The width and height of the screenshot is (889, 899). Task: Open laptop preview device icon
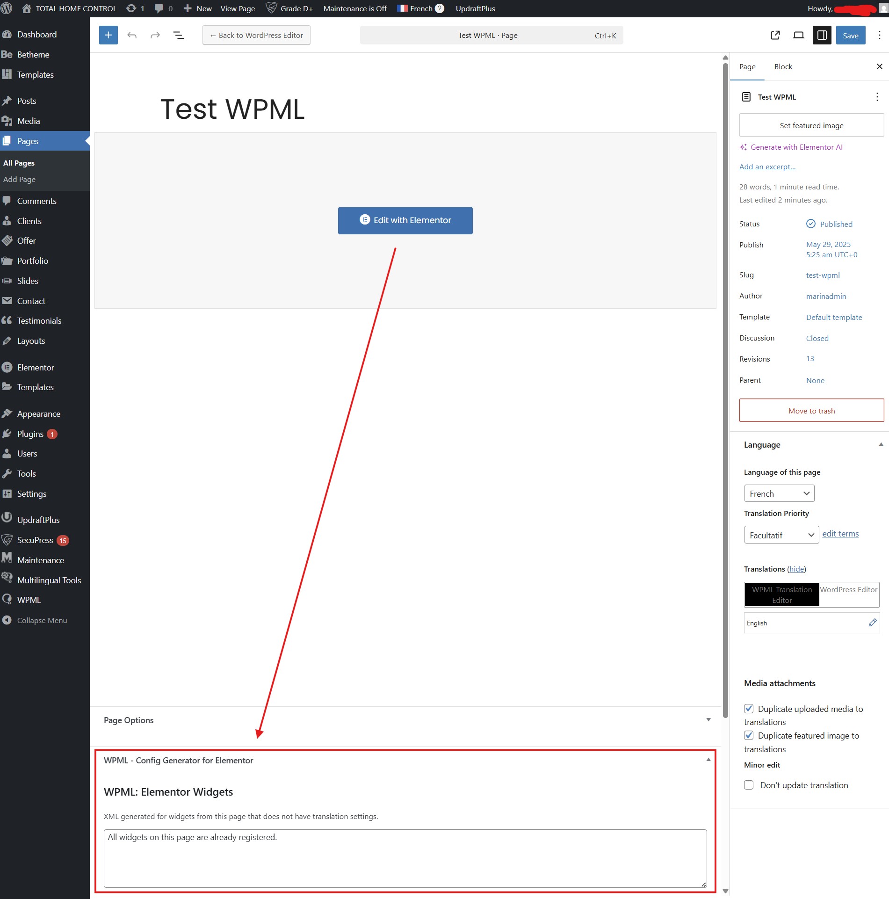coord(799,35)
